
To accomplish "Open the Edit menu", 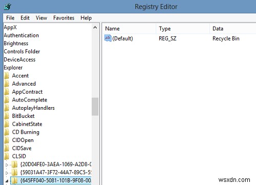I will click(x=25, y=18).
